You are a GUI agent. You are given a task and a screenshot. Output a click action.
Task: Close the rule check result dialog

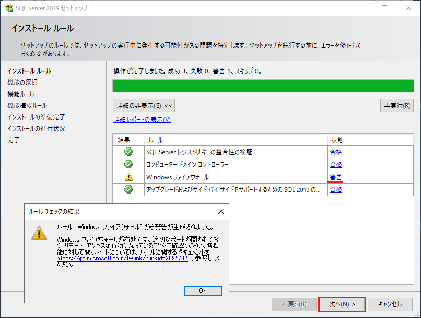[x=220, y=211]
